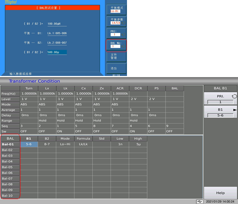Select the Bal-05 row
The width and height of the screenshot is (238, 204).
[x=10, y=167]
